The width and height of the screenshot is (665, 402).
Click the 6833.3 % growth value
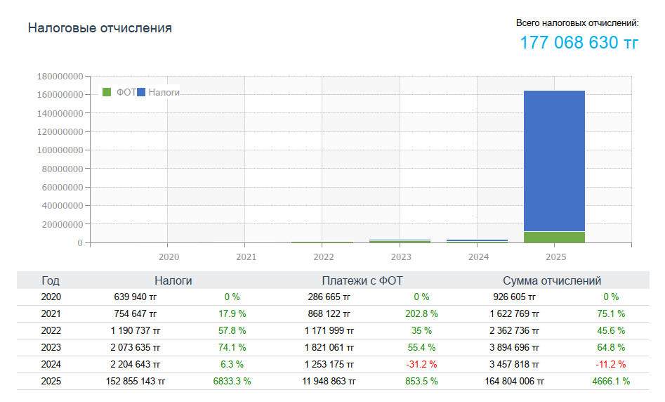point(232,381)
